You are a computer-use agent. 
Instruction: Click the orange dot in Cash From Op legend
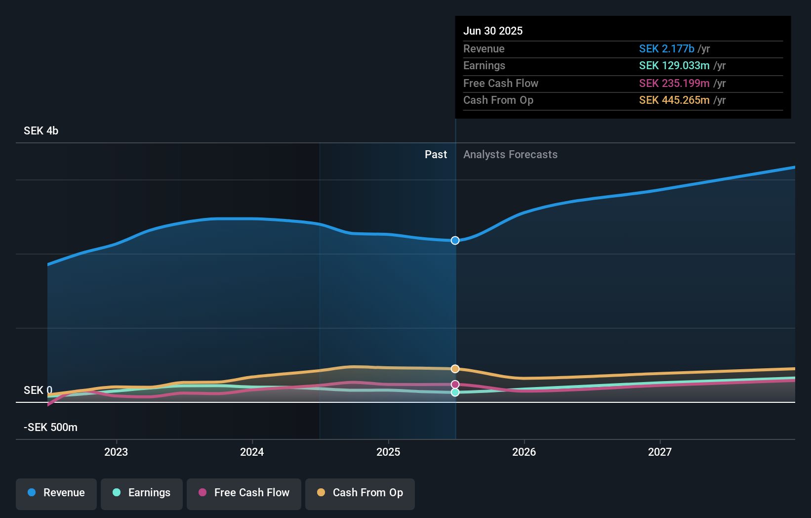pyautogui.click(x=321, y=492)
